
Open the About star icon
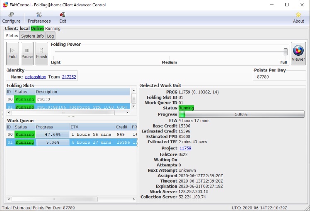(298, 15)
